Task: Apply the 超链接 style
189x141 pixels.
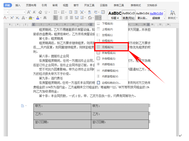Action: tap(156, 15)
